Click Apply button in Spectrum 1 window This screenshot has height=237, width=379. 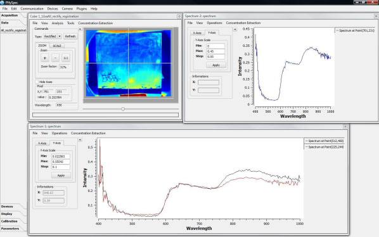61,176
